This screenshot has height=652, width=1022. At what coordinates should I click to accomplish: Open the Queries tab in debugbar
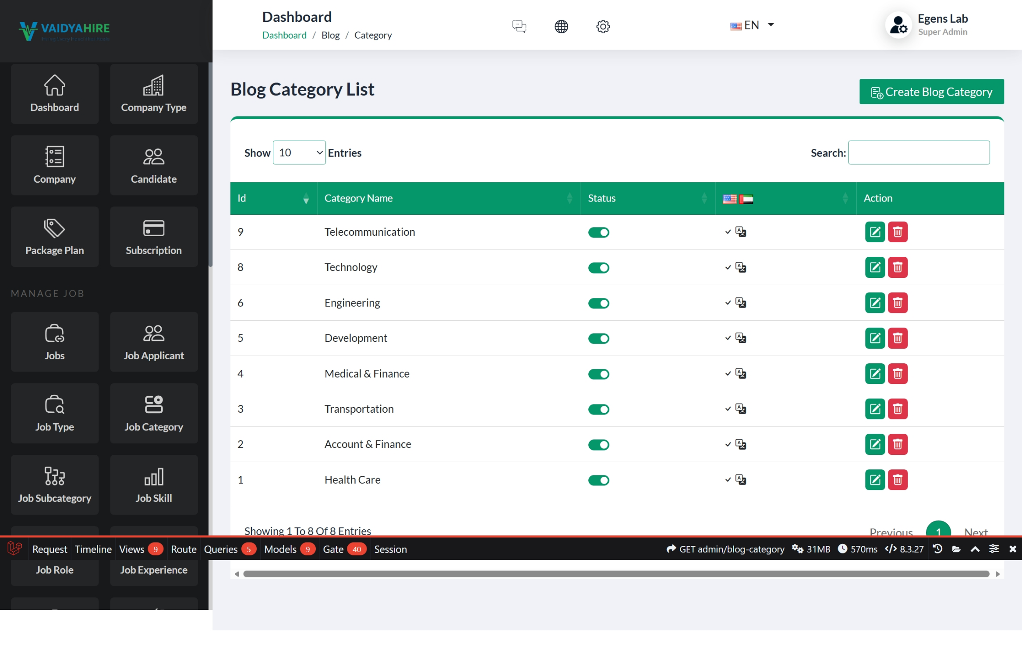[221, 549]
